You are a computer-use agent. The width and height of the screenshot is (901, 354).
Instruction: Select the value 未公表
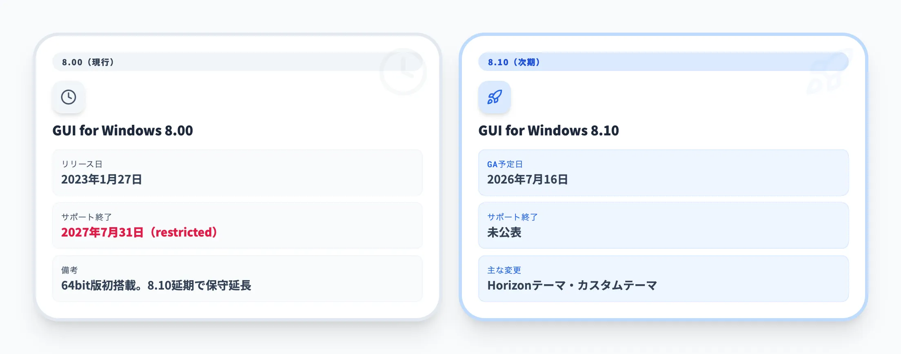tap(504, 232)
